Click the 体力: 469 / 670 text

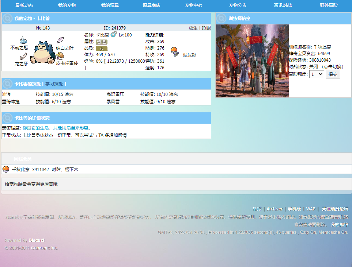pos(99,55)
